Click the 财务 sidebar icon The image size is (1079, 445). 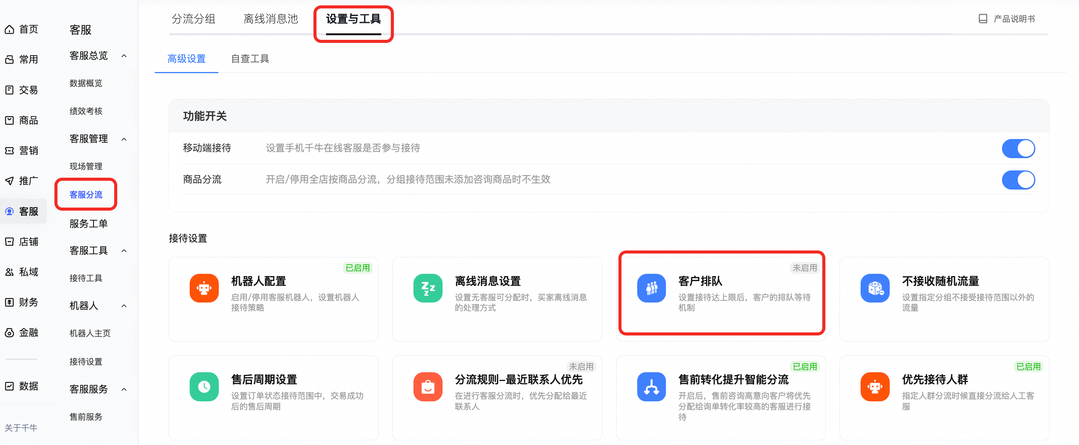pyautogui.click(x=9, y=302)
